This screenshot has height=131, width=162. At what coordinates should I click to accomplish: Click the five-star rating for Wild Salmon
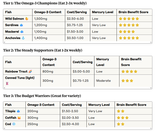129,19
